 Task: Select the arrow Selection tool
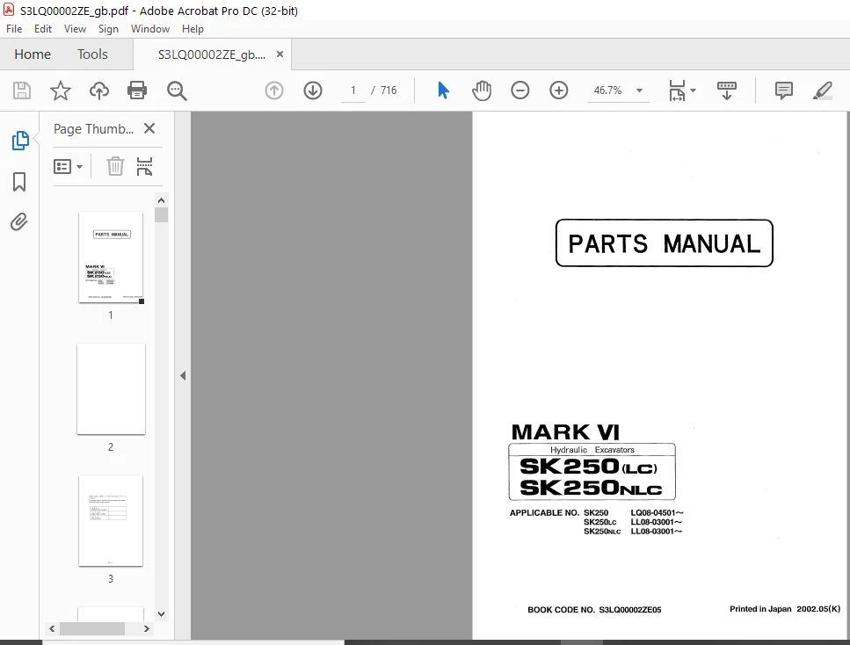443,91
